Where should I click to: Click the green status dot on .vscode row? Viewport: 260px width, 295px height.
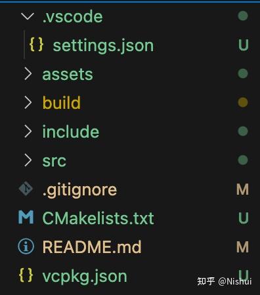coord(243,16)
